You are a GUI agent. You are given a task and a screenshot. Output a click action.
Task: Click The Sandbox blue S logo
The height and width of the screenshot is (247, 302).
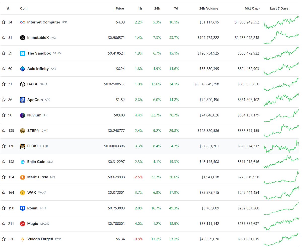pos(23,53)
